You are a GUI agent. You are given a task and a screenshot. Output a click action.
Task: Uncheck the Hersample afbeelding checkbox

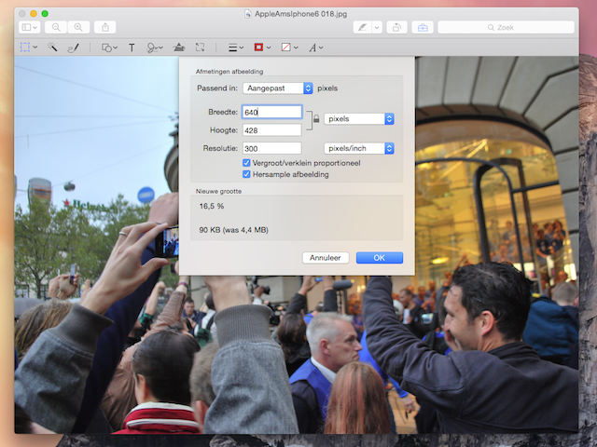pyautogui.click(x=246, y=173)
